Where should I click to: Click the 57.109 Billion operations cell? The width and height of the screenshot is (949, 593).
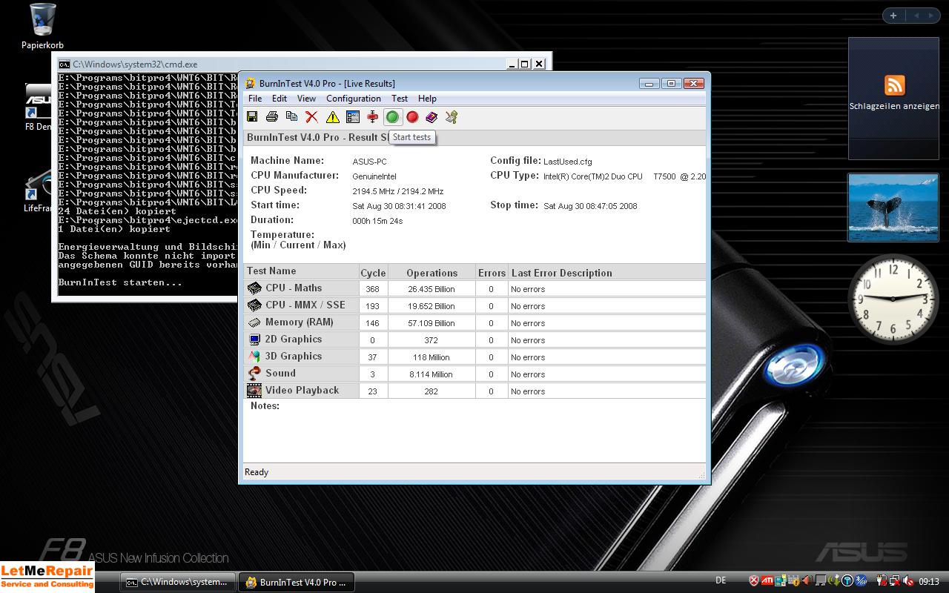[x=431, y=323]
